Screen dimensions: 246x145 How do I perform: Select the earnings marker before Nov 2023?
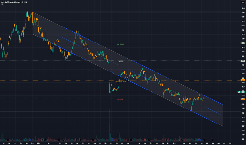click(93, 140)
